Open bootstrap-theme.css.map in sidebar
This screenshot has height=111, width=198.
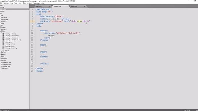pos(11,36)
